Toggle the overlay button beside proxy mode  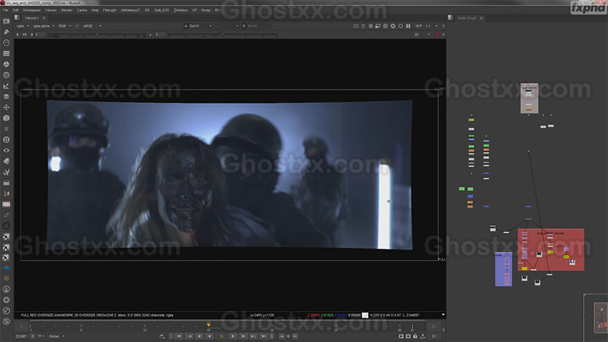point(378,26)
